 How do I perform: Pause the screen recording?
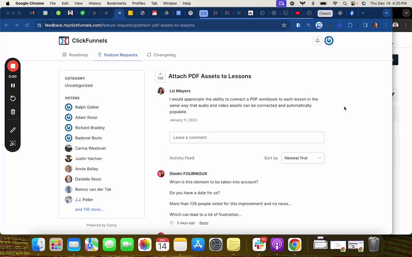tap(13, 85)
